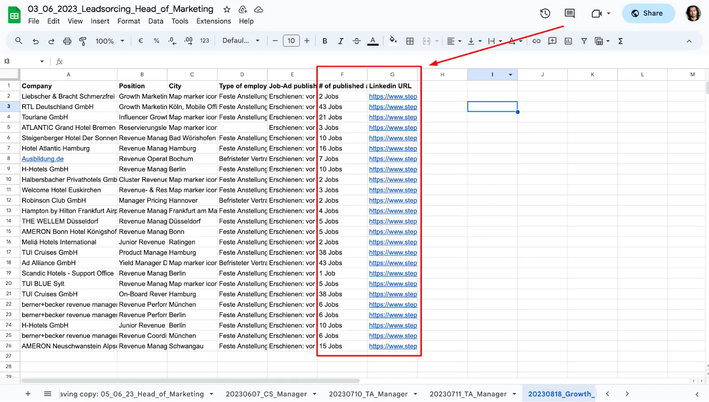Open the all sheets list
709x402 pixels.
point(48,394)
